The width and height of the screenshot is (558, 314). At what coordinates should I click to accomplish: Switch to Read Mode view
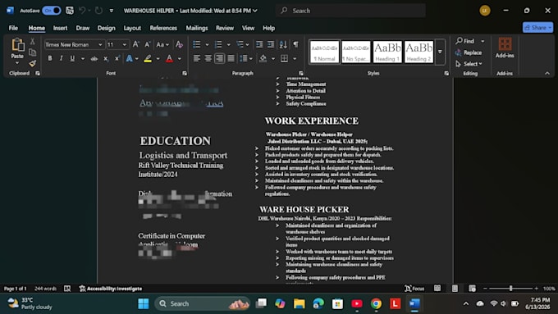click(437, 289)
